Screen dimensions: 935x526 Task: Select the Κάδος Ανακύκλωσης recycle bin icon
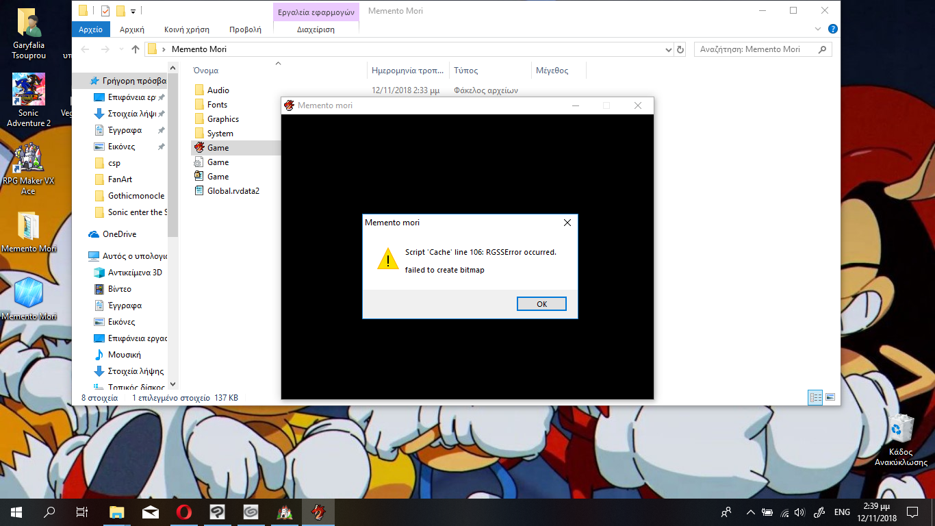[x=901, y=440]
